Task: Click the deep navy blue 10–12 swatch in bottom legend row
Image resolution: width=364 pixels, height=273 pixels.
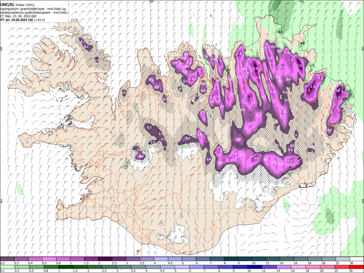Action: pyautogui.click(x=255, y=267)
